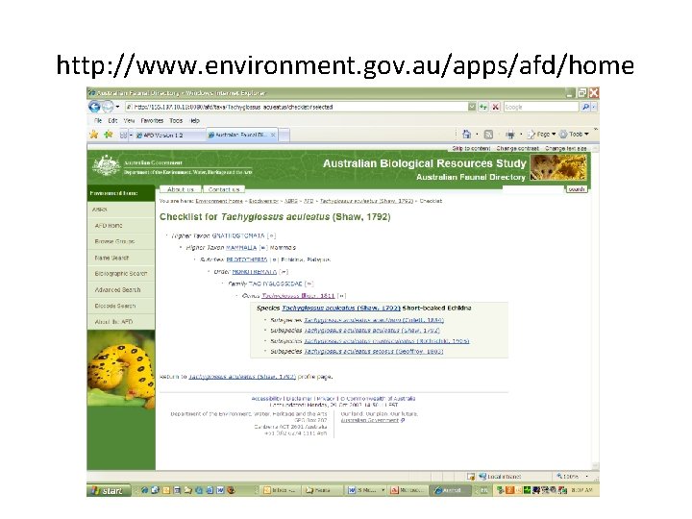Open the Tools command bar dropdown
692x519 pixels.
574,135
